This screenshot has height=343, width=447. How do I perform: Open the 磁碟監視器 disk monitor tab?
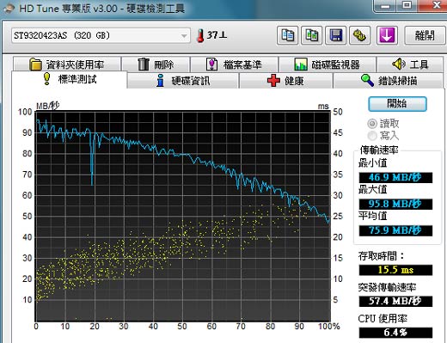[328, 64]
